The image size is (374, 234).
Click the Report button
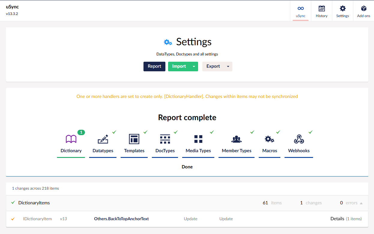[x=154, y=67]
